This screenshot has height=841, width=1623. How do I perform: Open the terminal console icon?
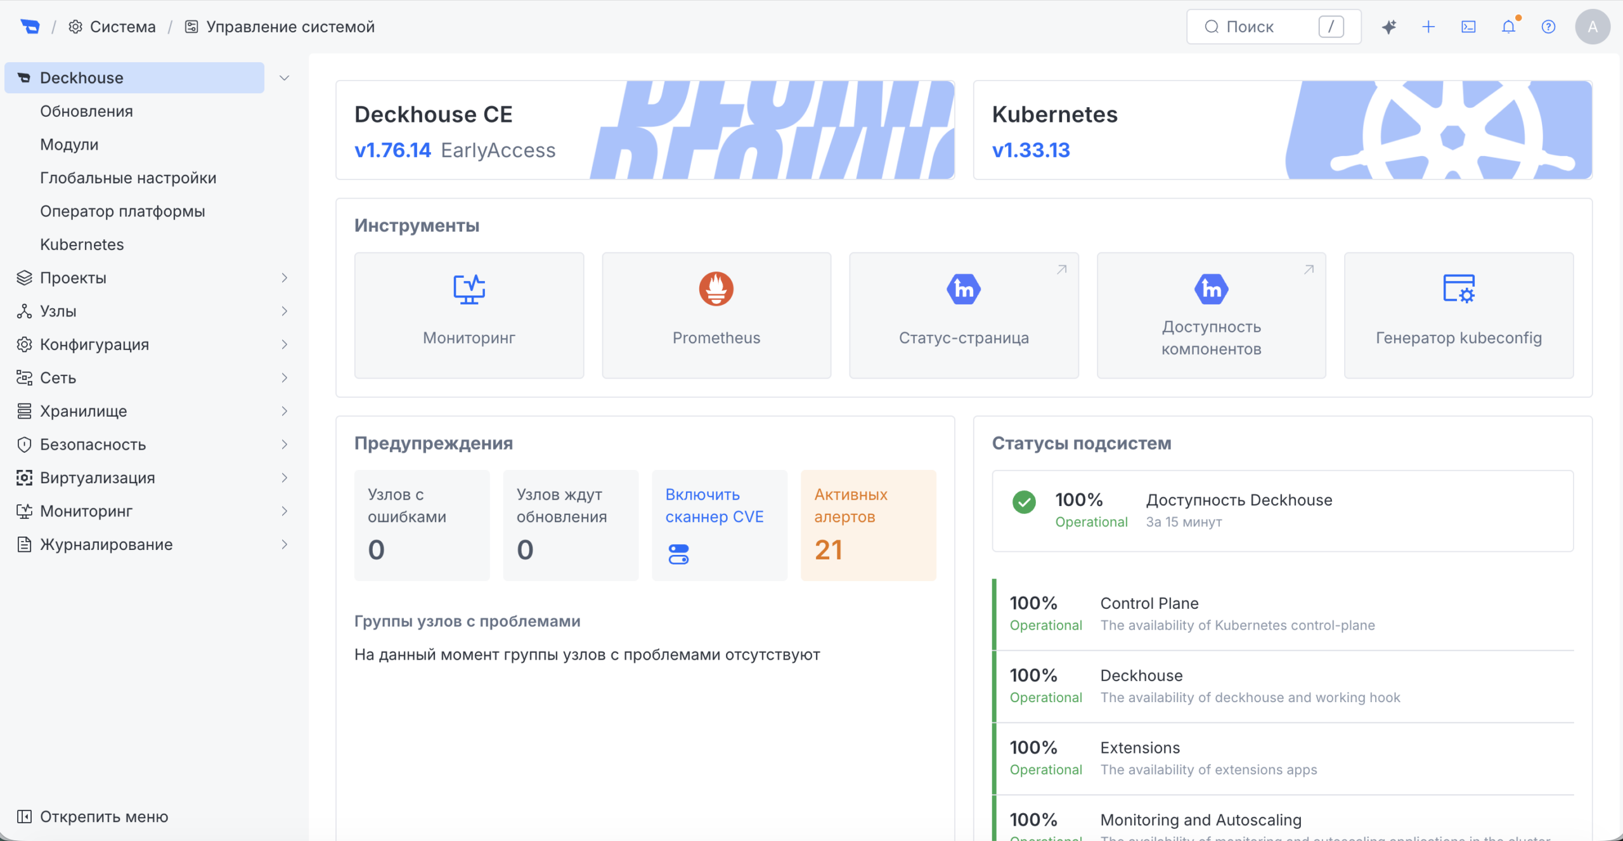click(1468, 27)
